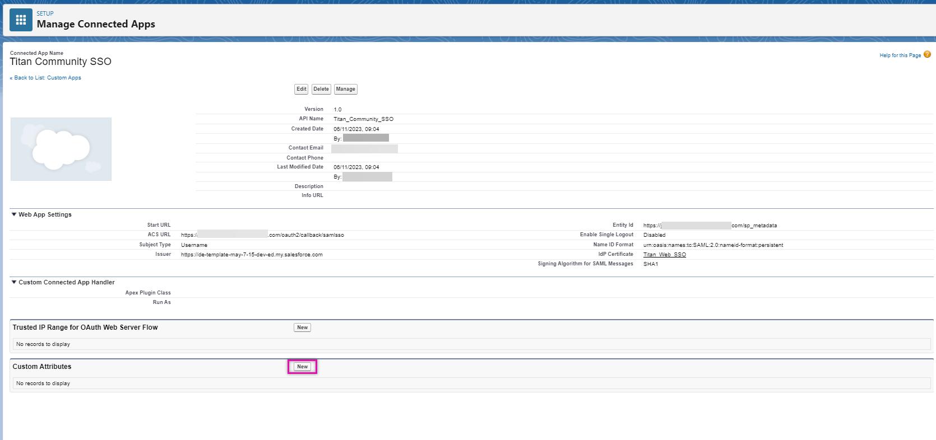Click the Custom Attributes section heading
This screenshot has height=440, width=936.
[42, 367]
